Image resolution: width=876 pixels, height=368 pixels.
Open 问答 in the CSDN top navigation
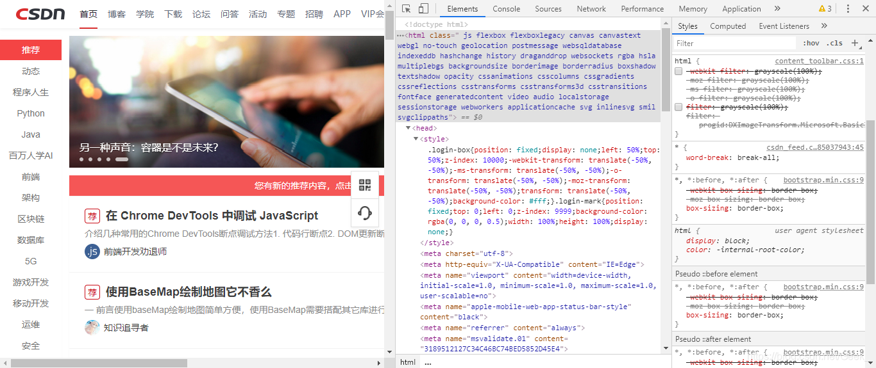[x=230, y=14]
